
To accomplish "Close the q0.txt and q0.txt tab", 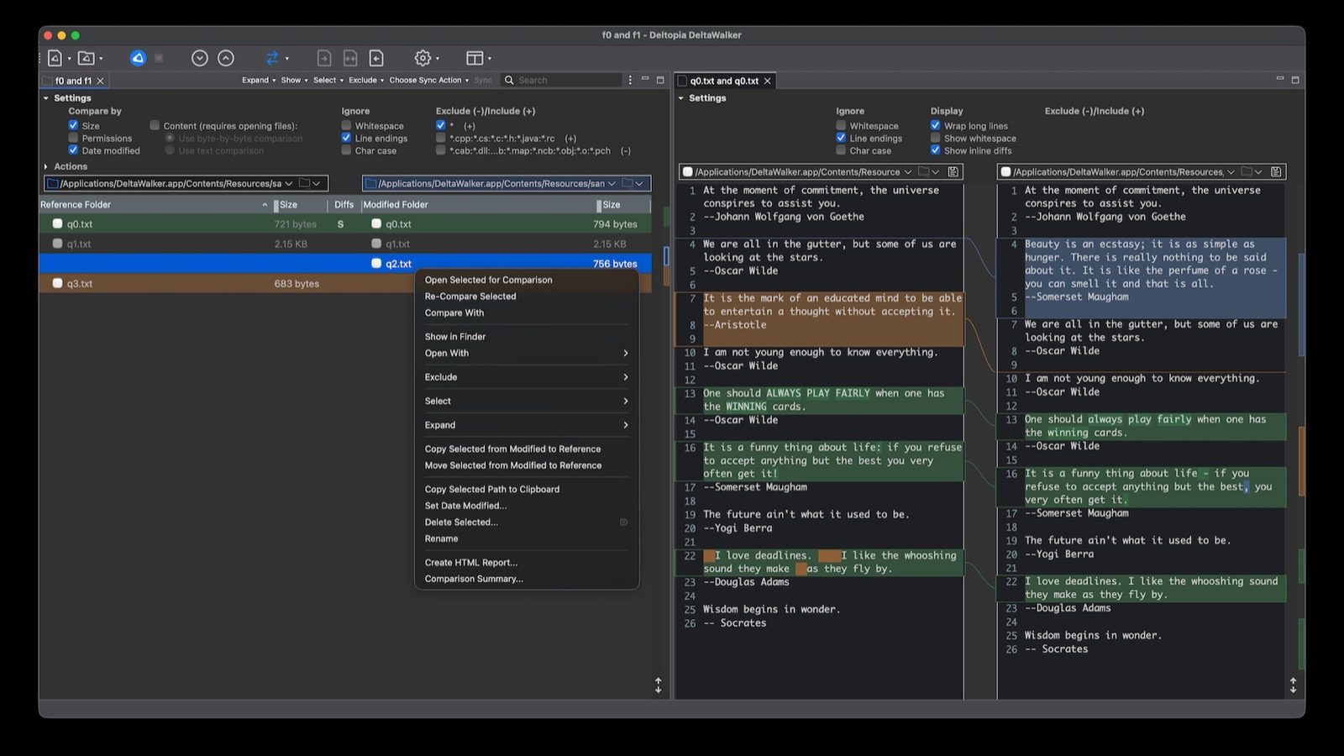I will click(x=767, y=81).
